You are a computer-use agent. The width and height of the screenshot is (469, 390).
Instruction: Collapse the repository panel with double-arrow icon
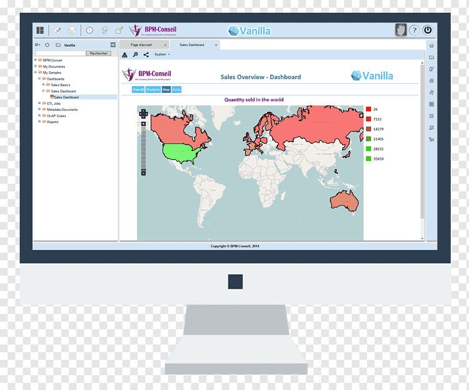click(113, 45)
